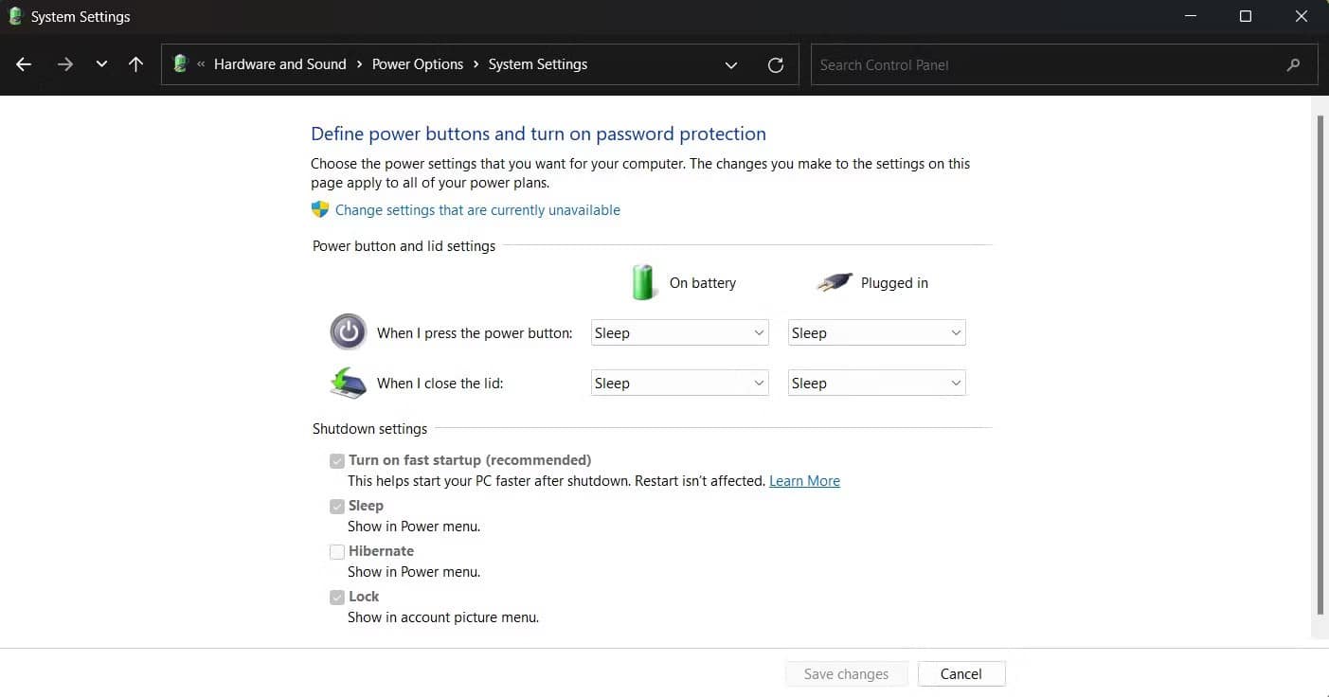Toggle the Lock option checkbox
The width and height of the screenshot is (1329, 697).
[x=337, y=597]
